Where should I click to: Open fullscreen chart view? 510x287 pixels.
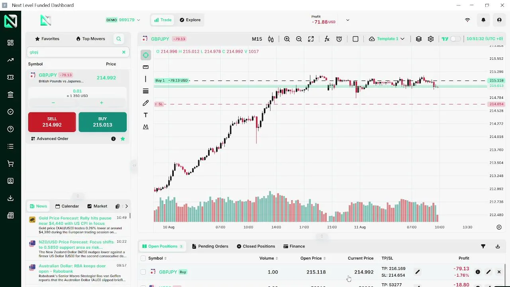coord(311,39)
